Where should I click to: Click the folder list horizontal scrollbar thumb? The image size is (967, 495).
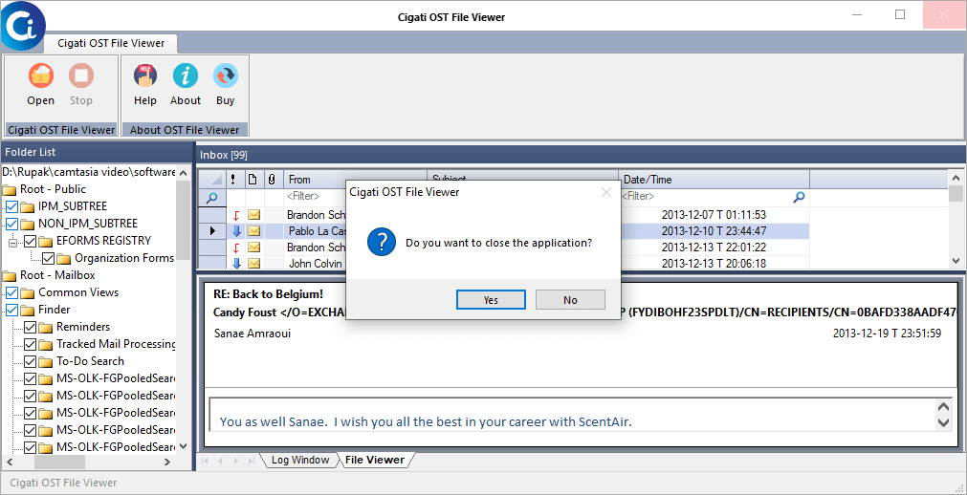coord(60,462)
